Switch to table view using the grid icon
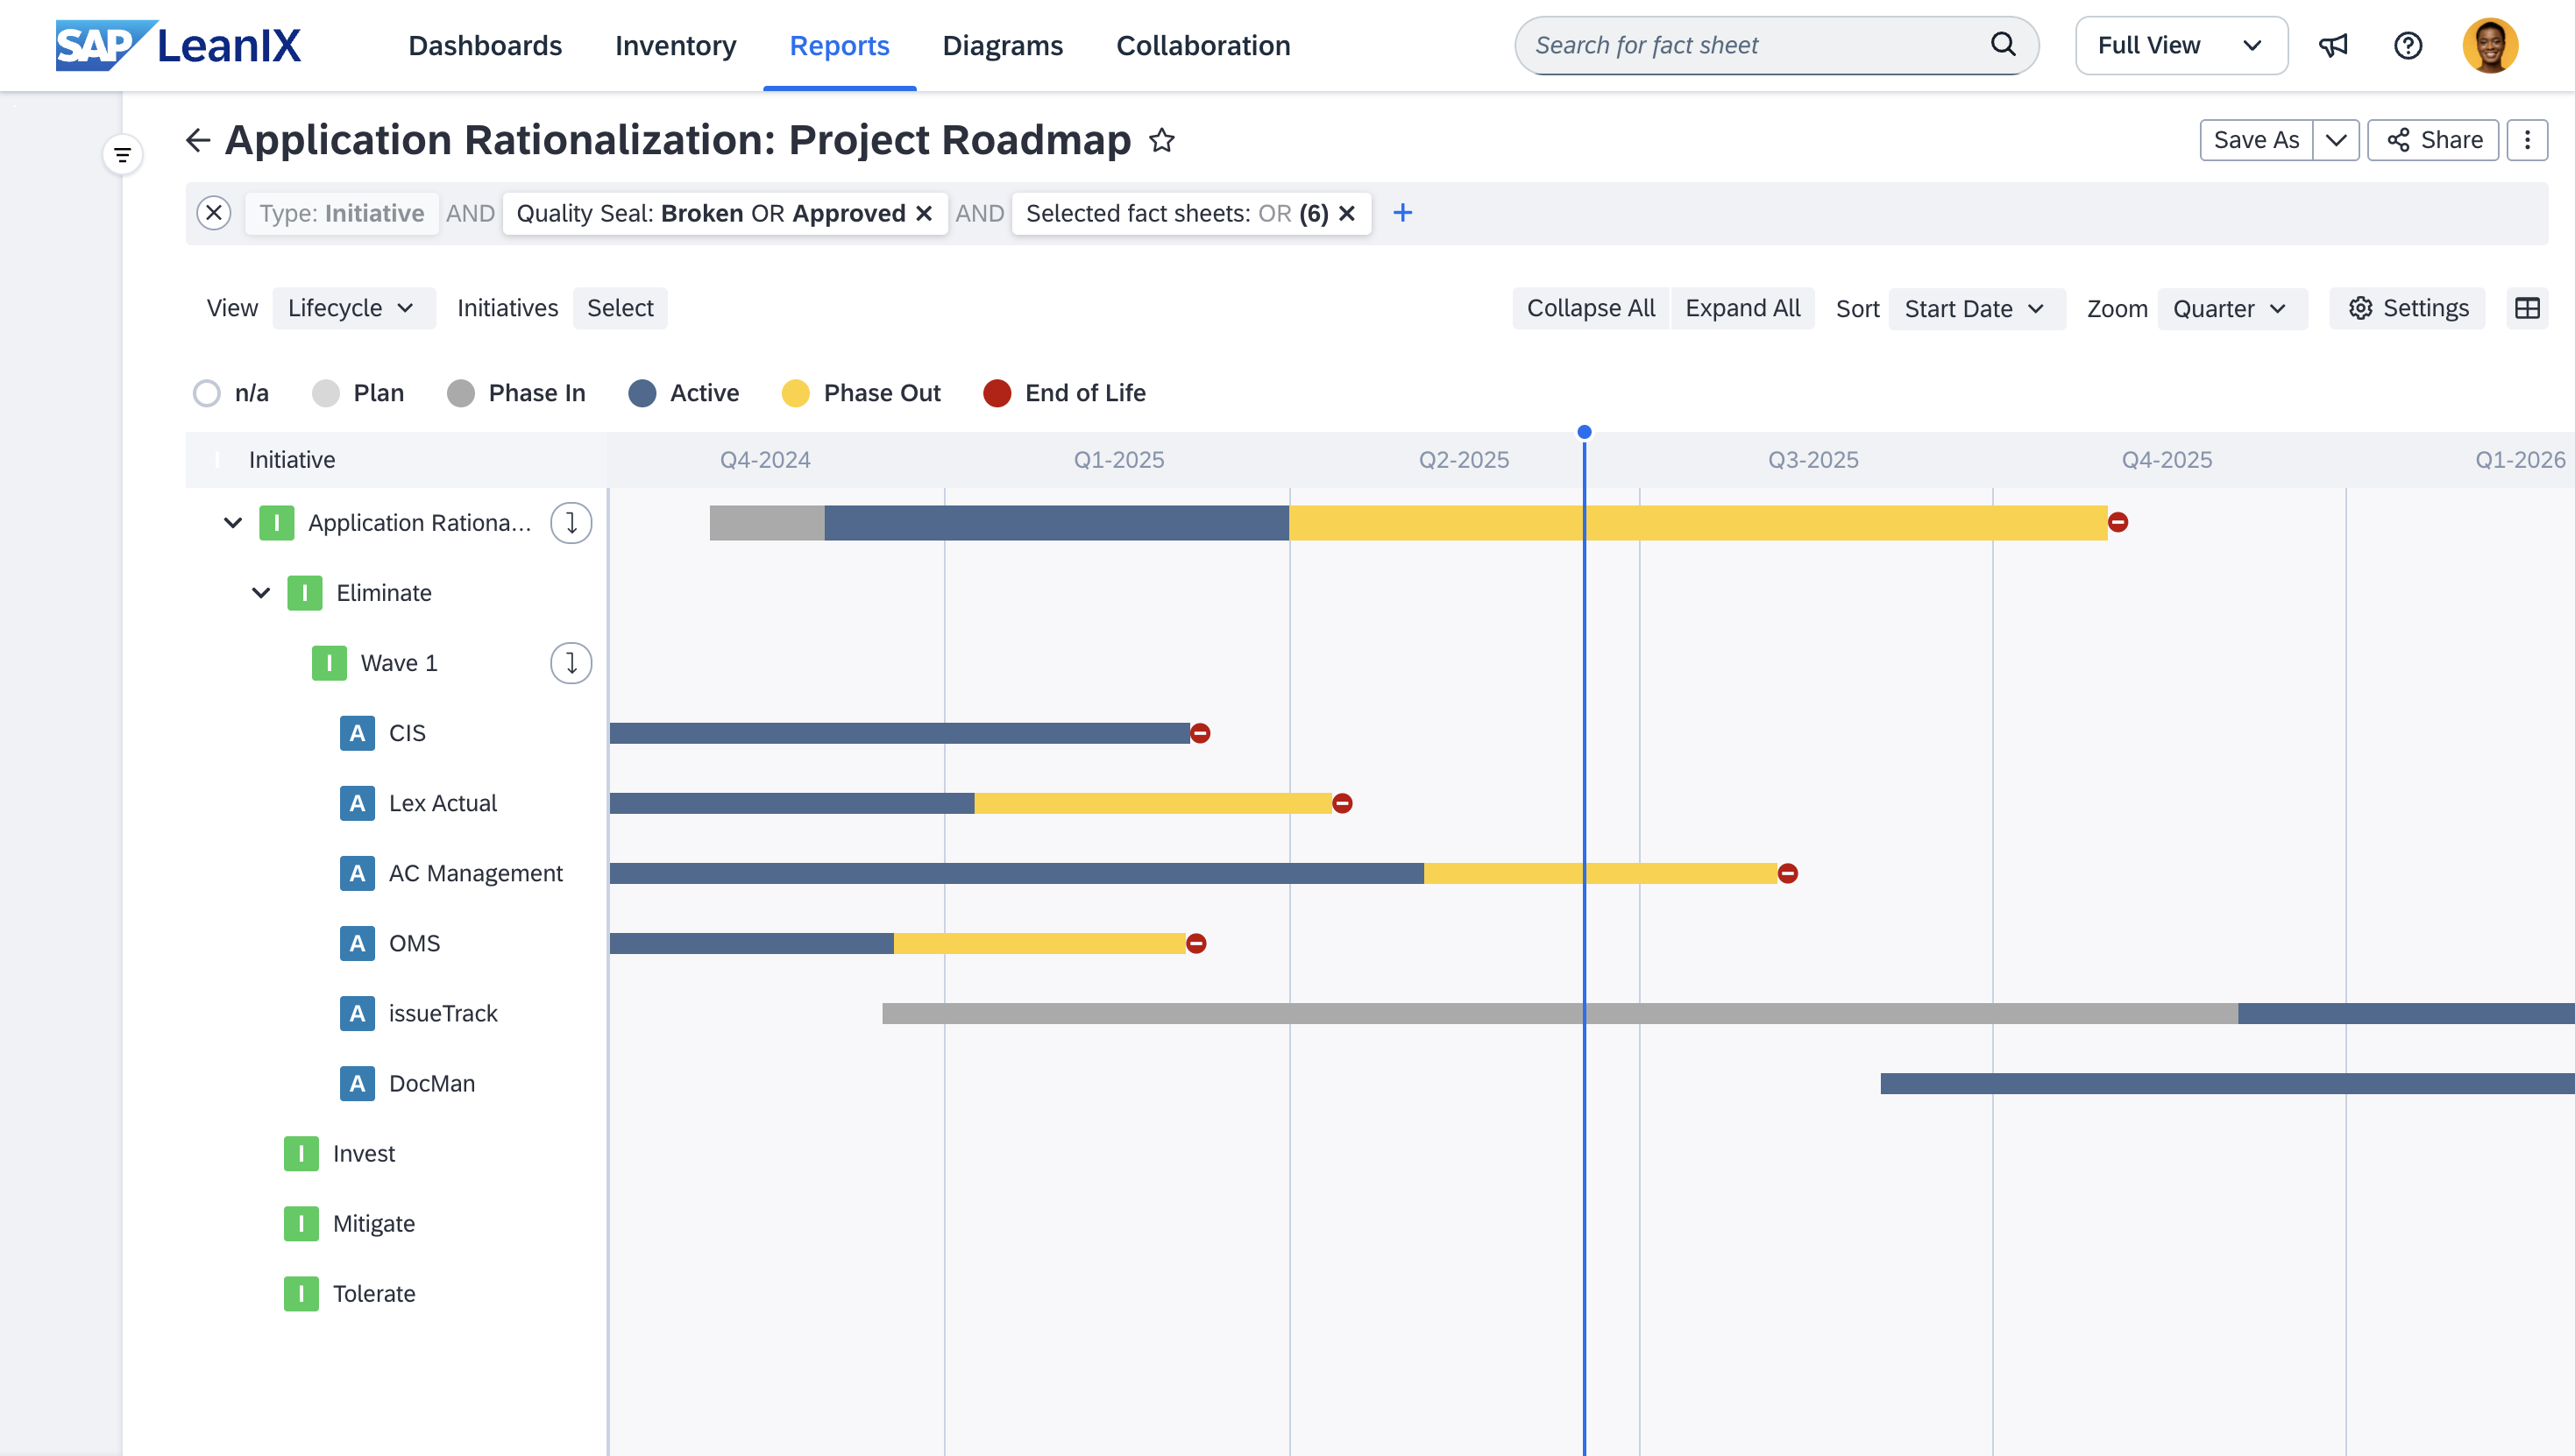 pyautogui.click(x=2527, y=308)
